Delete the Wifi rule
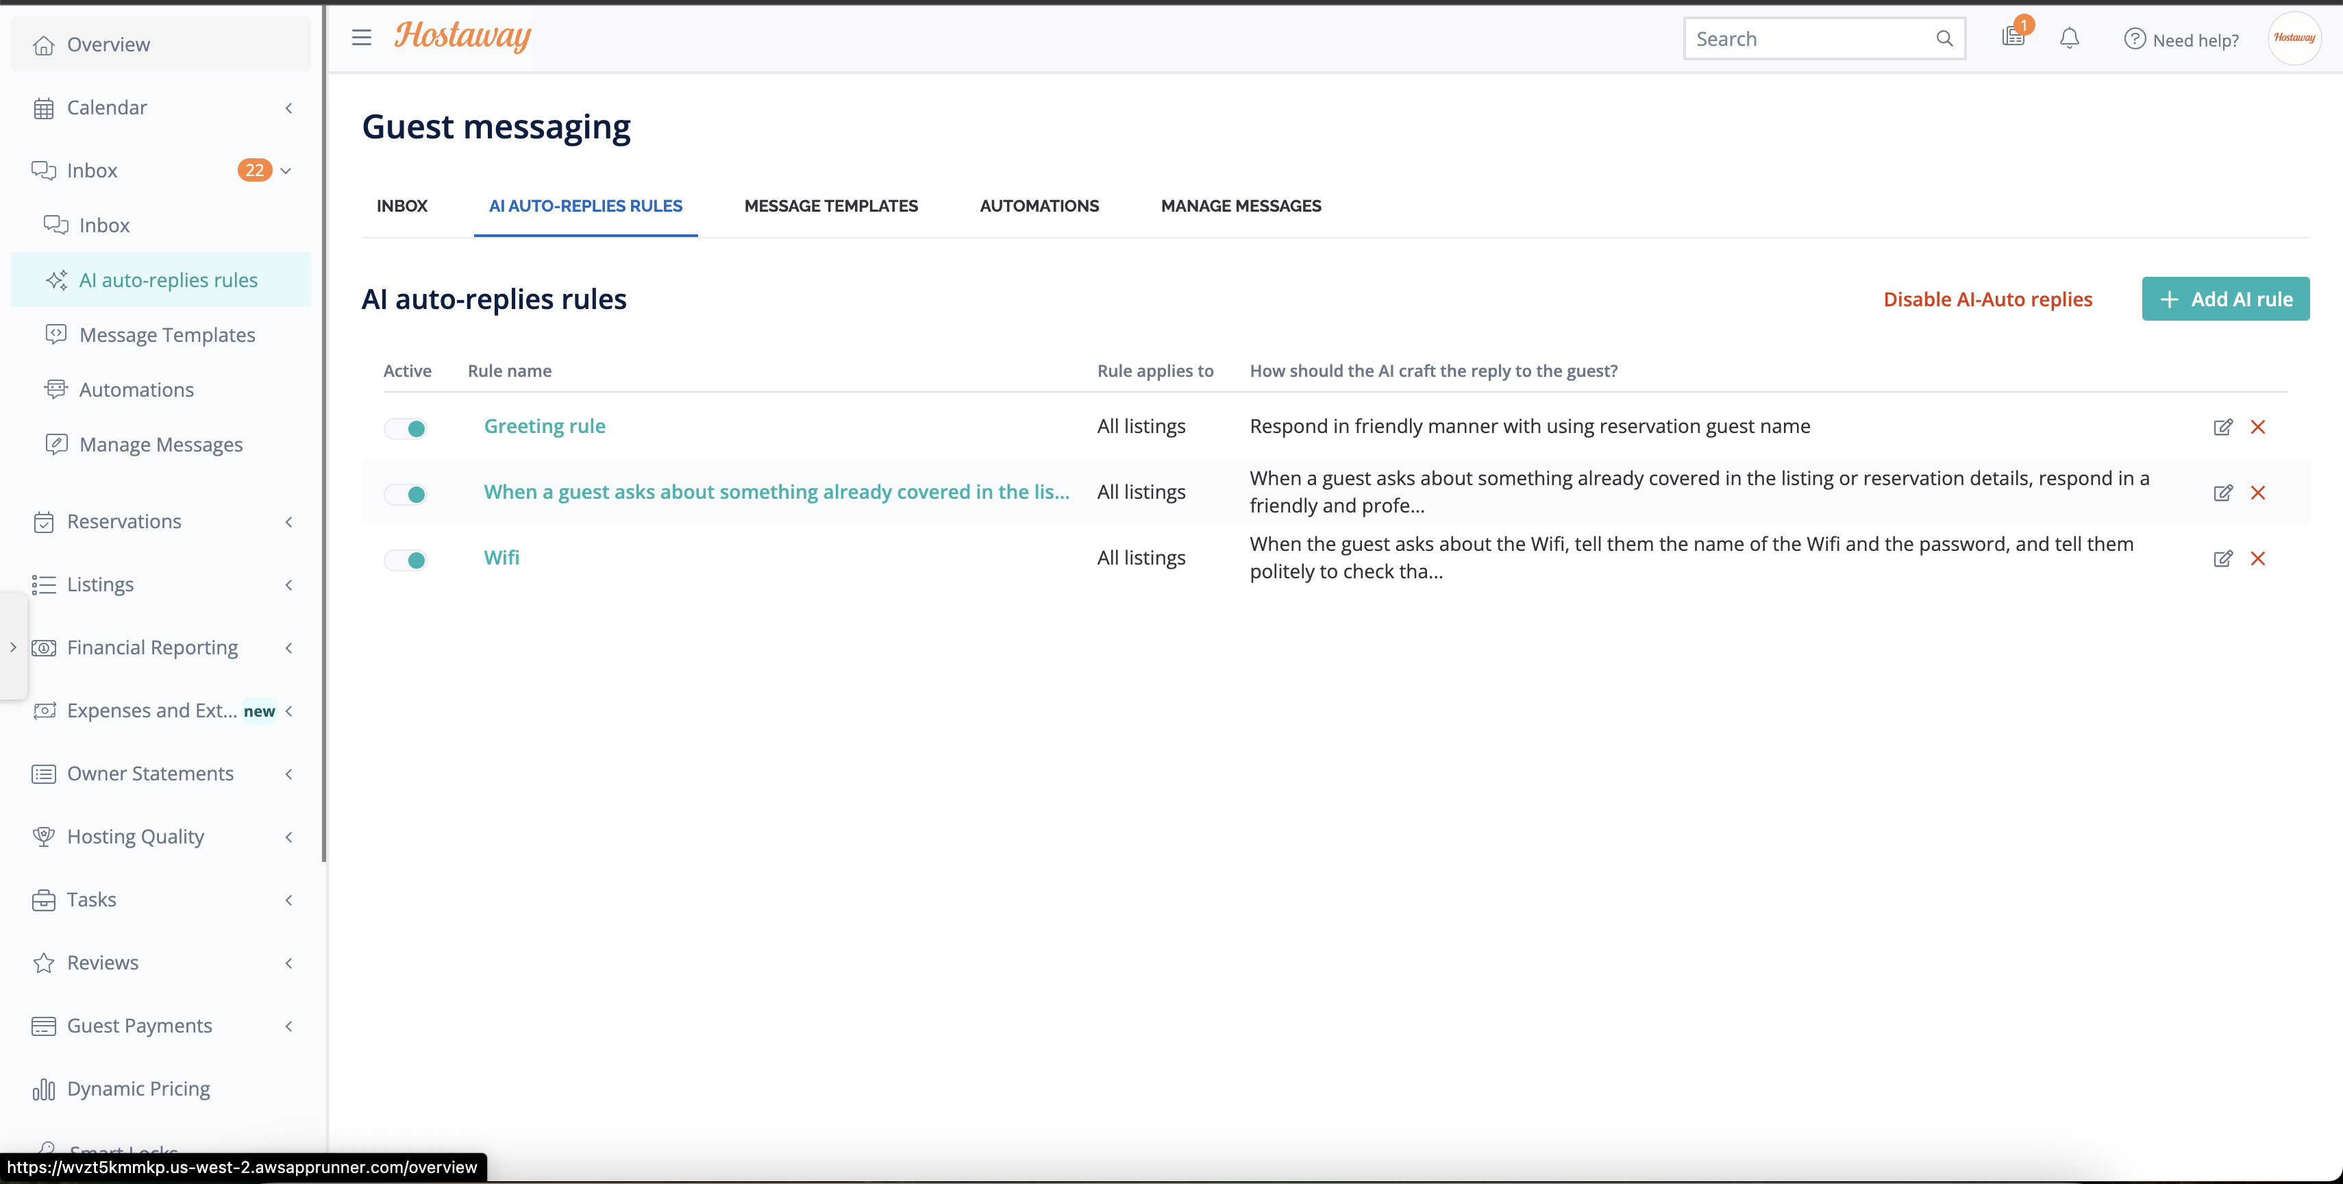Screen dimensions: 2343x1184 [2257, 558]
